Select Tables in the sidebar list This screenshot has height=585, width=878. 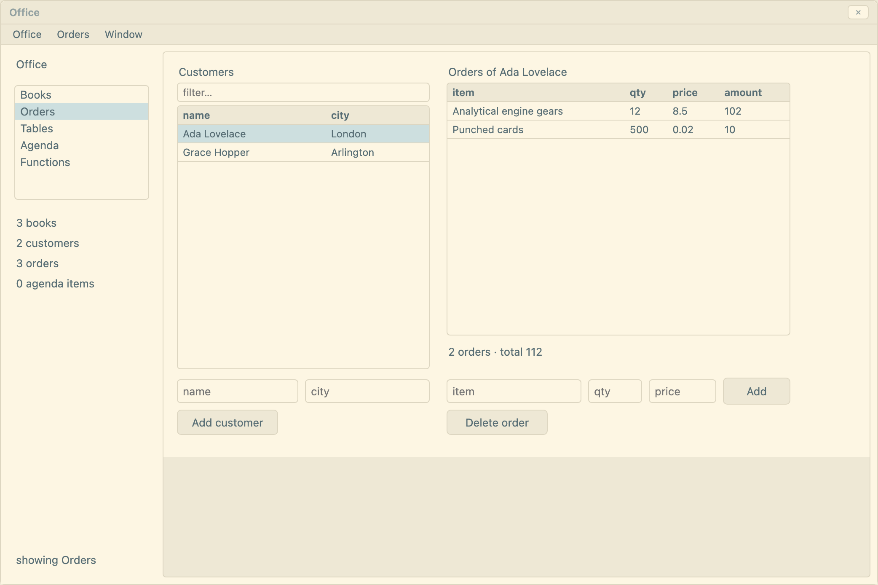pyautogui.click(x=82, y=129)
